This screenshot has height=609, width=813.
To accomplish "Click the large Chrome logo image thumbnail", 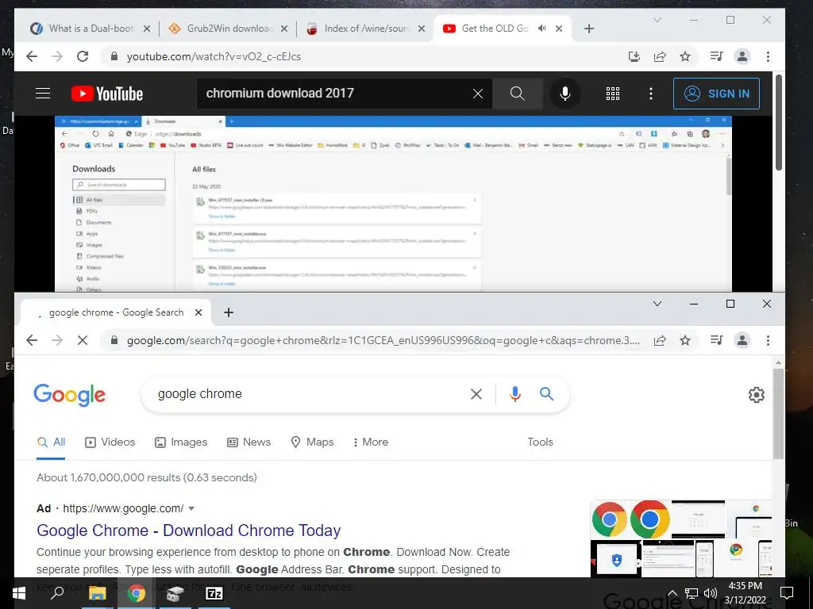I will (x=649, y=519).
